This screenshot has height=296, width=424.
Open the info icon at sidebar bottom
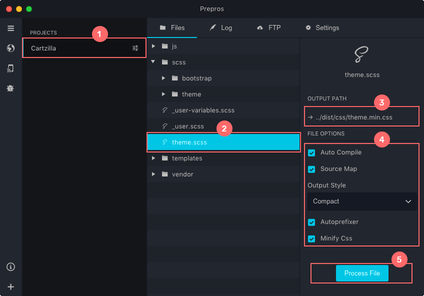pyautogui.click(x=10, y=267)
